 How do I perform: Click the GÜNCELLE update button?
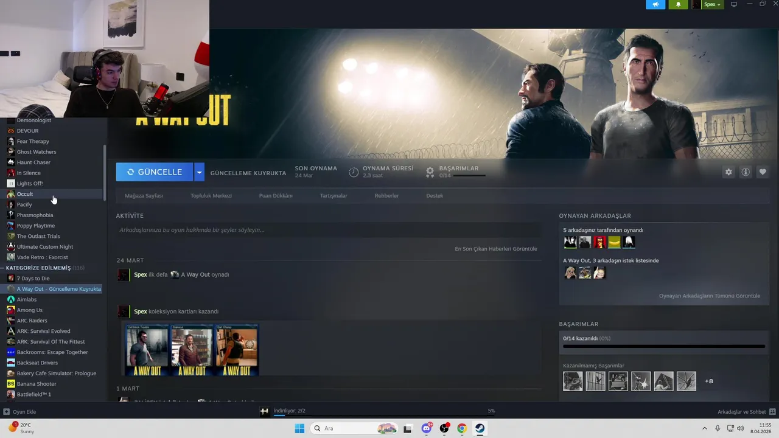(155, 172)
